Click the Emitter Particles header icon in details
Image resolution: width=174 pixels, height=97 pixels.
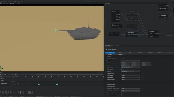click(106, 49)
